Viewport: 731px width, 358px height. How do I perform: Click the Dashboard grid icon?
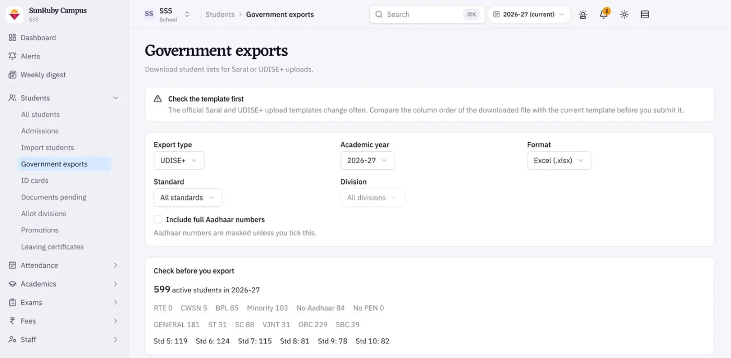[13, 38]
